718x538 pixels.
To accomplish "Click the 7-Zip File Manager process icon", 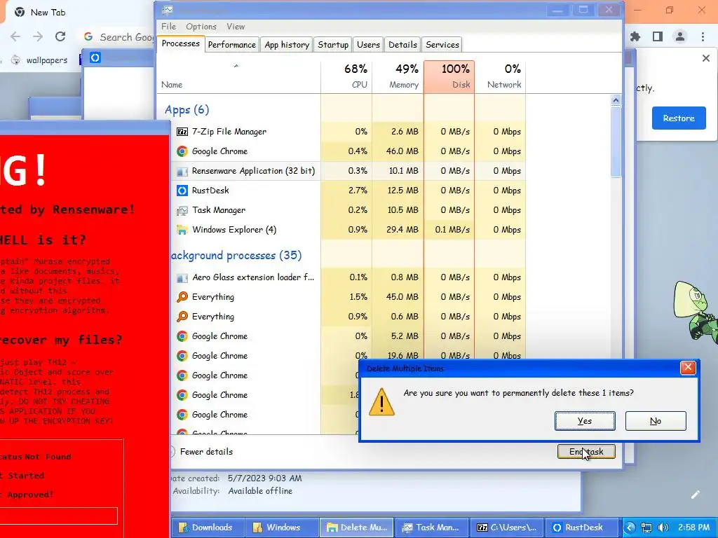I will [182, 132].
